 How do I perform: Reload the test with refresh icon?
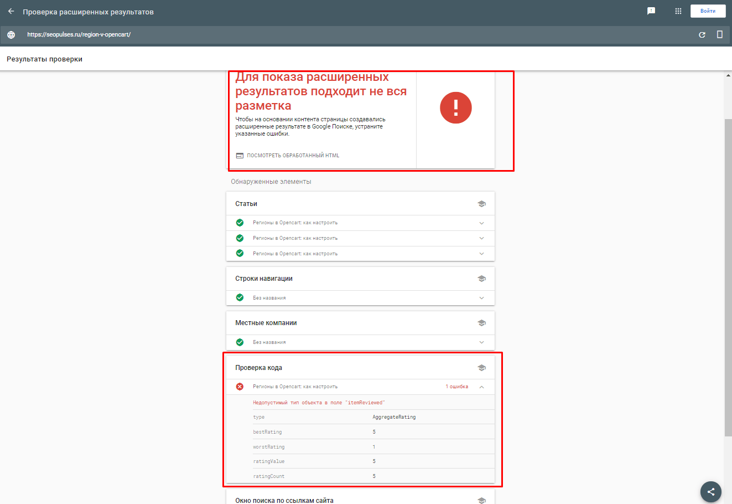[x=702, y=34]
